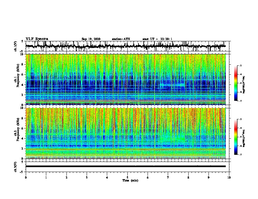Click the "6" kHz tick of ch.1 spectrogram
This screenshot has width=258, height=199.
click(23, 74)
